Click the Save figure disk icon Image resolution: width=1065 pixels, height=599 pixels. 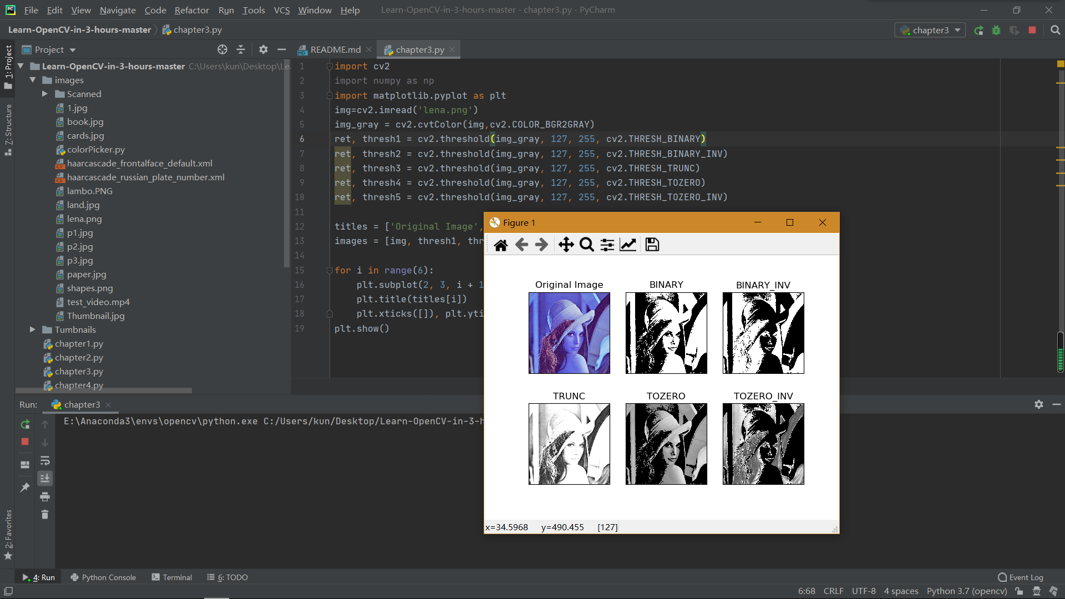coord(652,245)
